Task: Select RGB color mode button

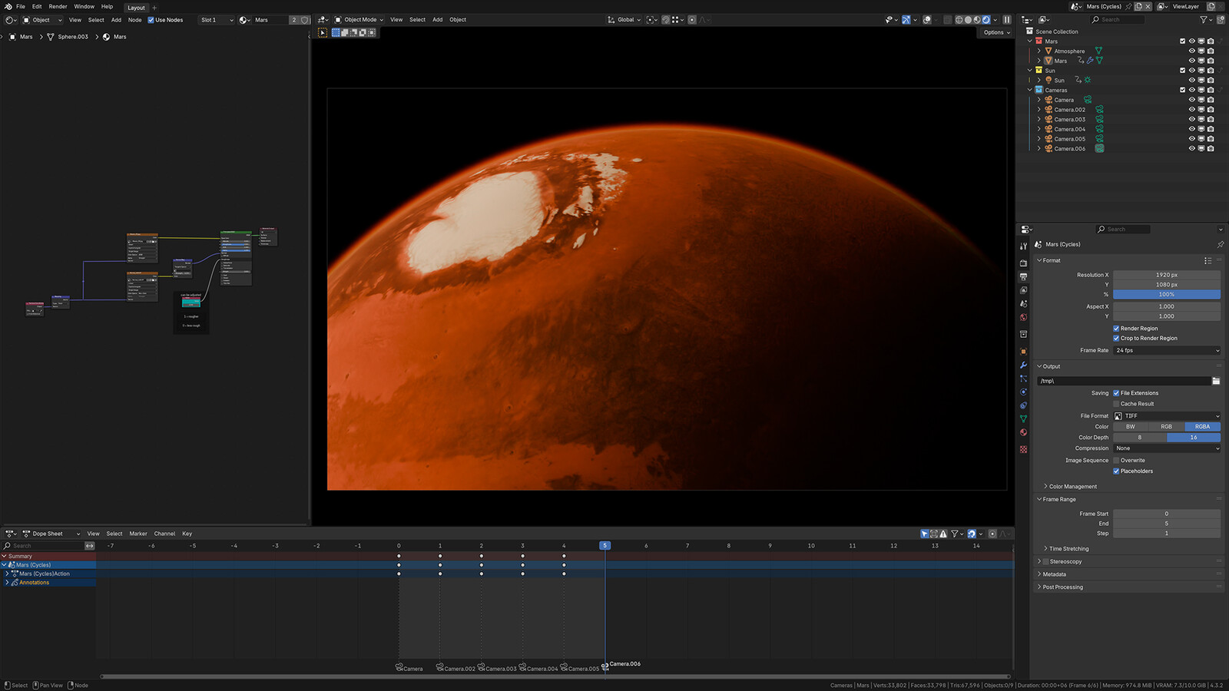Action: click(1166, 427)
